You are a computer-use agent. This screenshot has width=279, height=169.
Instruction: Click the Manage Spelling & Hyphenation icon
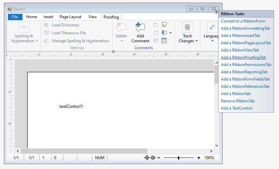[46, 41]
